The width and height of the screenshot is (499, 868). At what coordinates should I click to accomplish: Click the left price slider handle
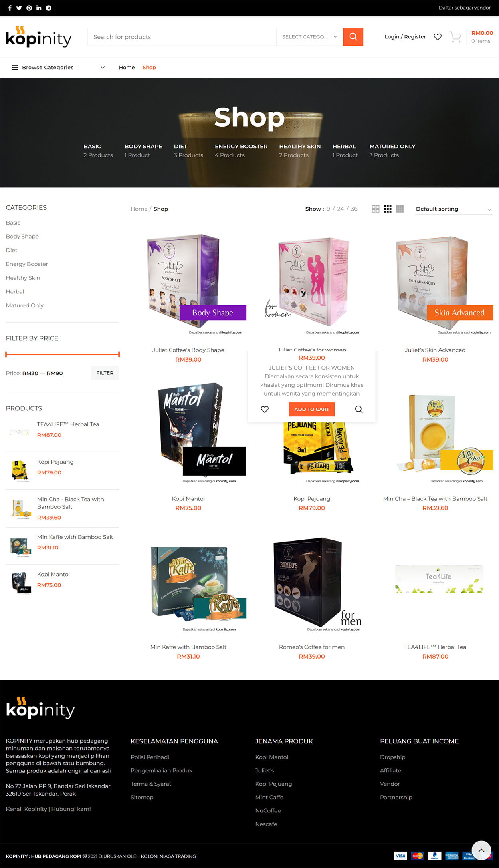[x=6, y=354]
